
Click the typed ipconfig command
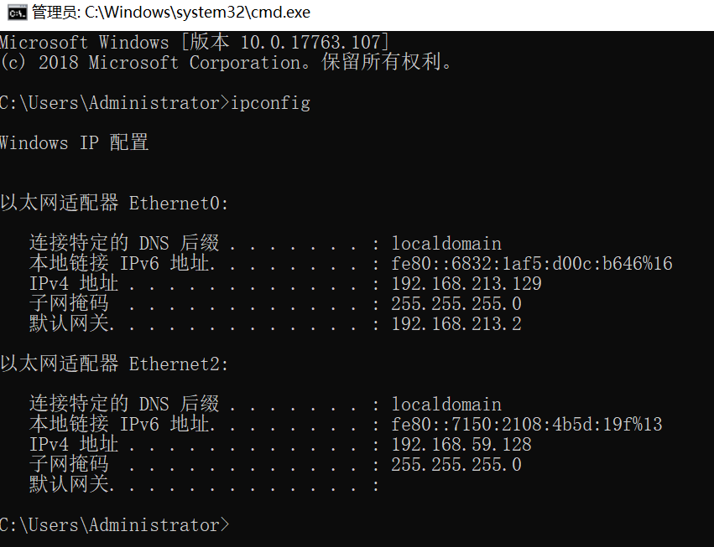(270, 103)
